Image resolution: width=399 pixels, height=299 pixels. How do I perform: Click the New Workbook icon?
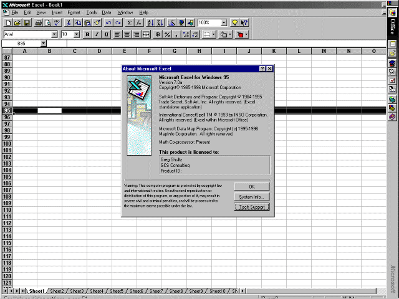tap(8, 23)
